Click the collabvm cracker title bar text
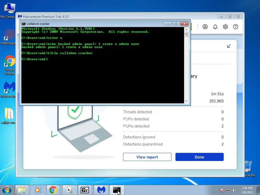 point(38,24)
